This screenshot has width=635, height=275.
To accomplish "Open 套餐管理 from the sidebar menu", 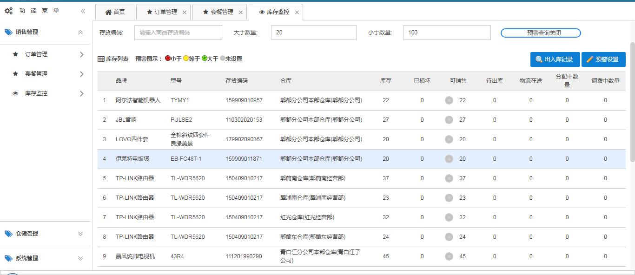I will click(x=36, y=74).
